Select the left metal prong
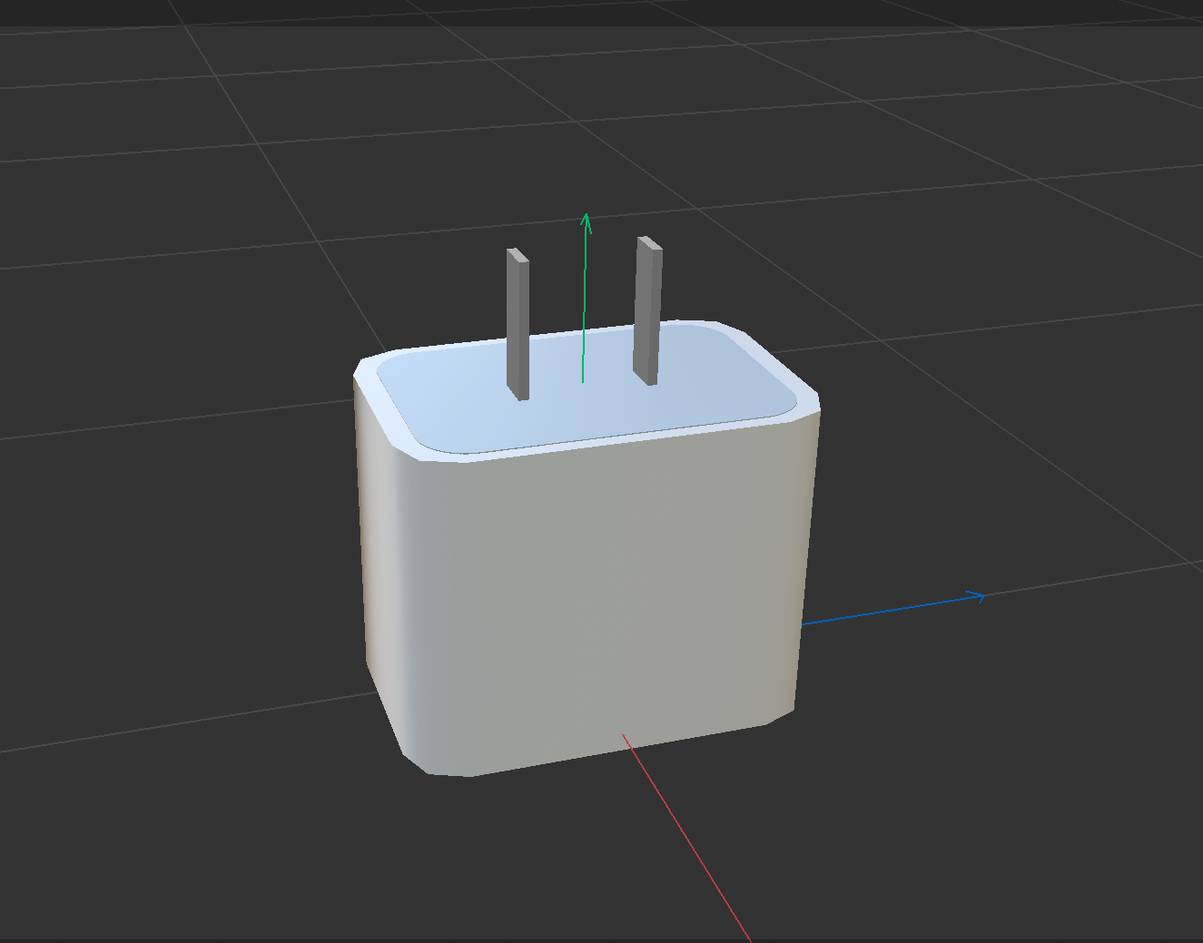The image size is (1203, 943). coord(517,318)
